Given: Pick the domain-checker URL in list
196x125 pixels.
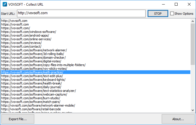Looking at the screenshot, I should point(33,58).
